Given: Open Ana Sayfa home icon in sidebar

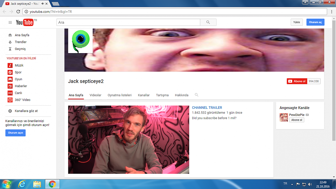Looking at the screenshot, I should (10, 35).
